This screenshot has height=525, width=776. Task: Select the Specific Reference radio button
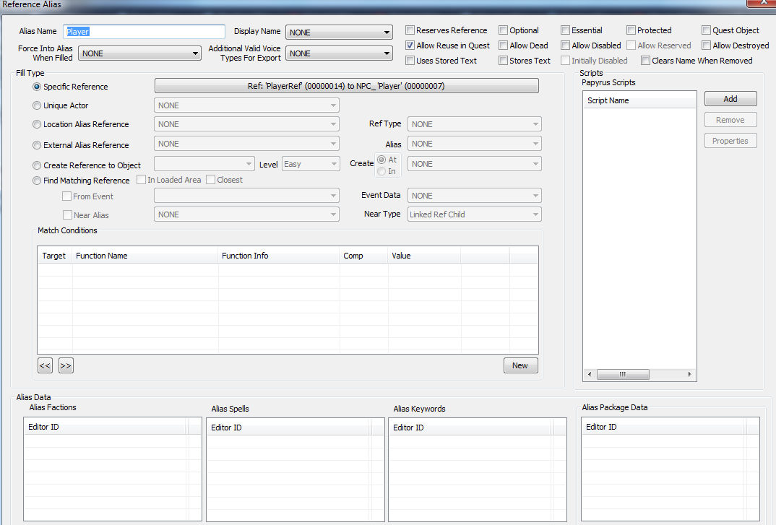pyautogui.click(x=37, y=87)
